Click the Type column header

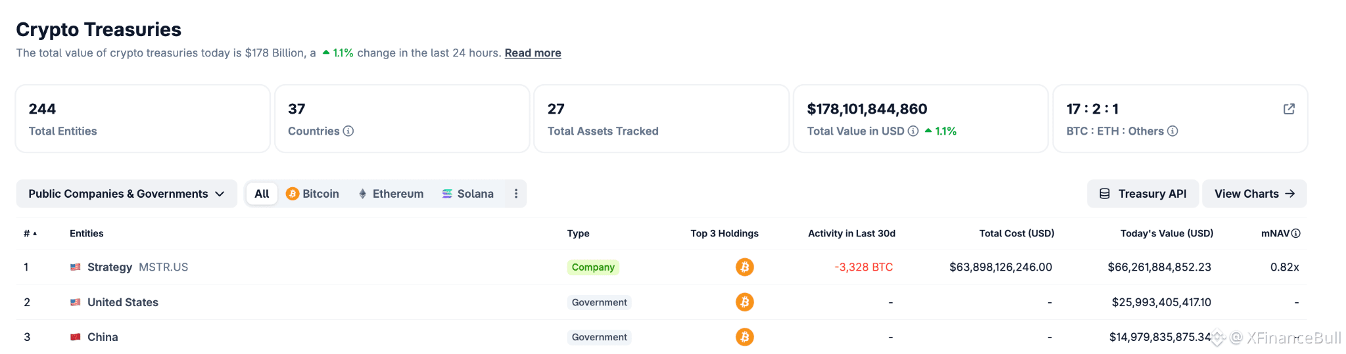click(x=579, y=234)
